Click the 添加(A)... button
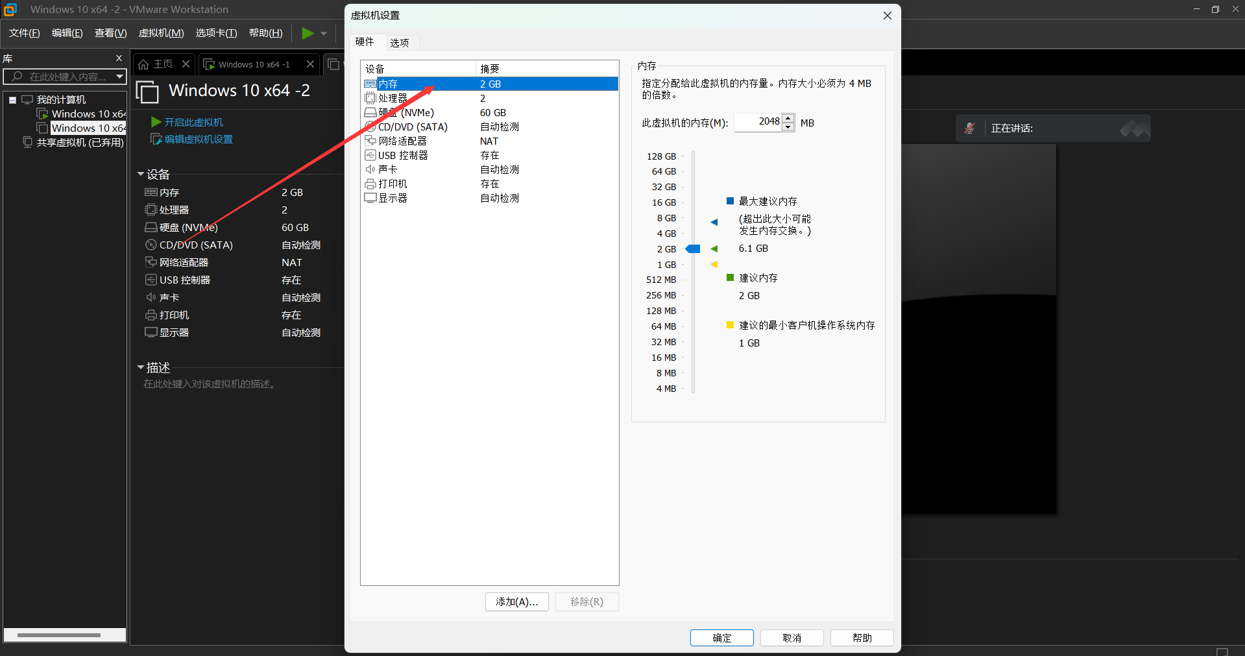The height and width of the screenshot is (656, 1245). (x=517, y=601)
